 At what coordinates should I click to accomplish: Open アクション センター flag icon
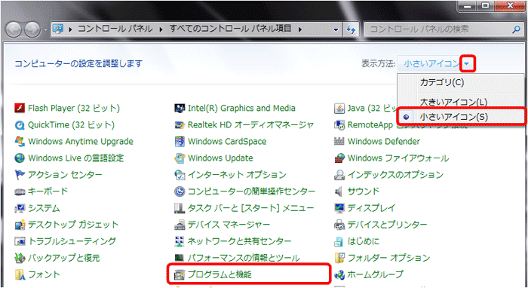click(x=20, y=175)
